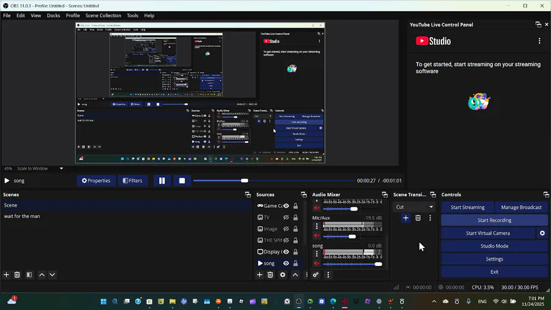Screen dimensions: 551x310
Task: Move scene up in list
Action: [x=42, y=275]
